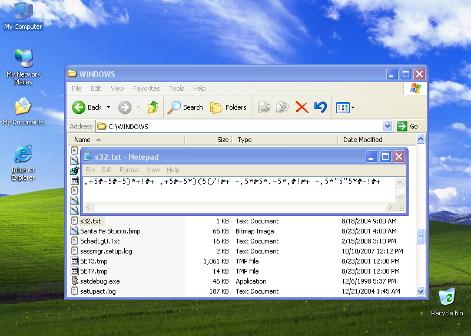Sort files by the Name column header
Screen dimensions: 471x336
126,140
